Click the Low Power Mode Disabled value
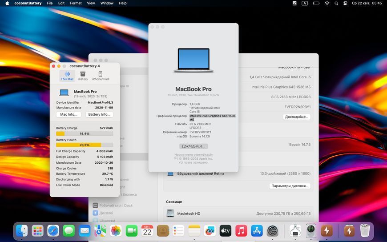Viewport: 387px width, 242px height. point(106,185)
